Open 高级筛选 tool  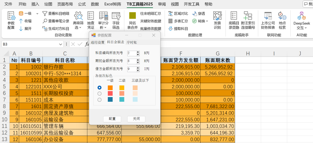(x=78, y=20)
